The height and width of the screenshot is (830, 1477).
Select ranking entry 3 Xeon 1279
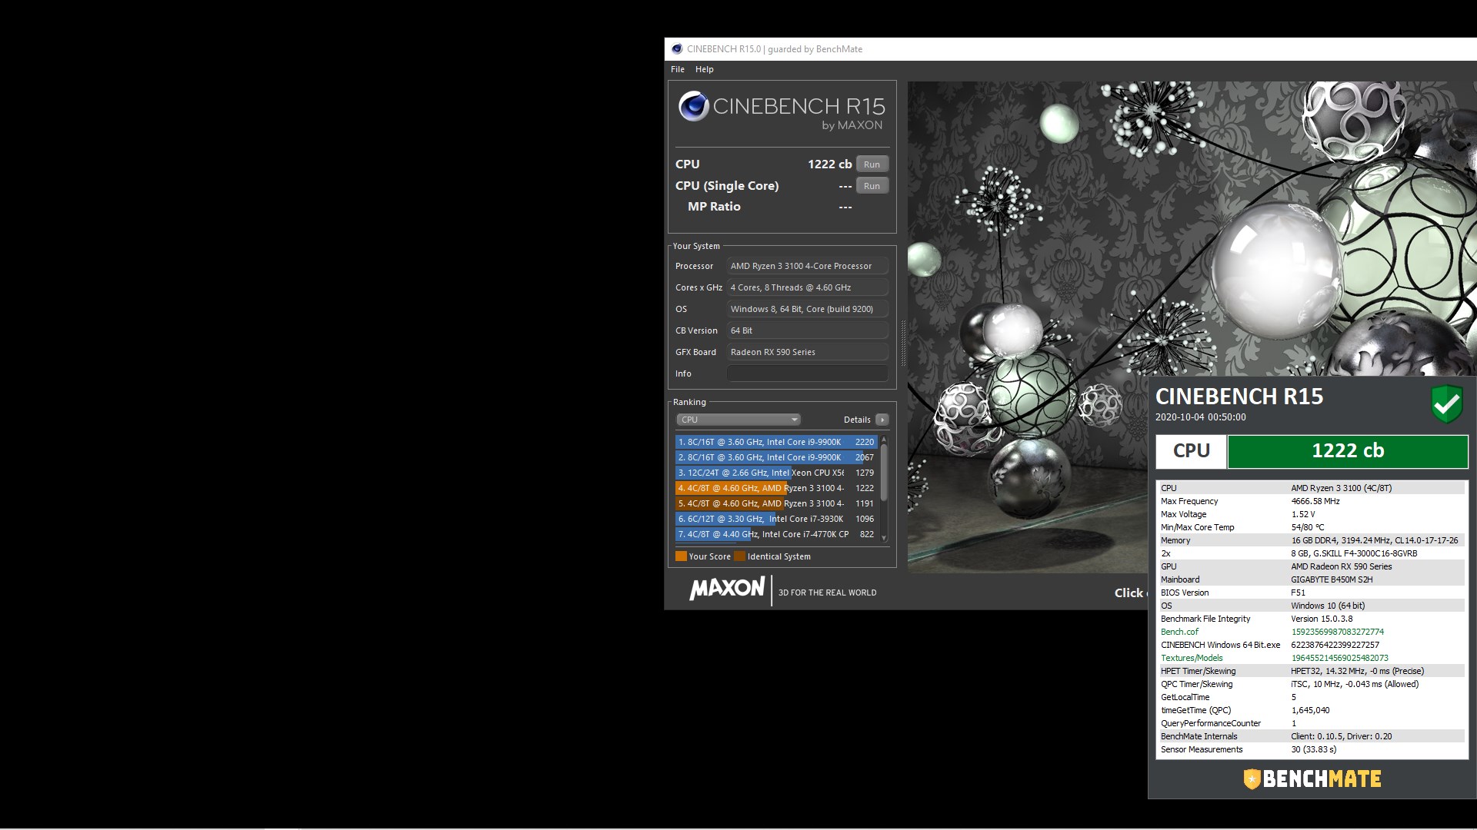click(776, 473)
